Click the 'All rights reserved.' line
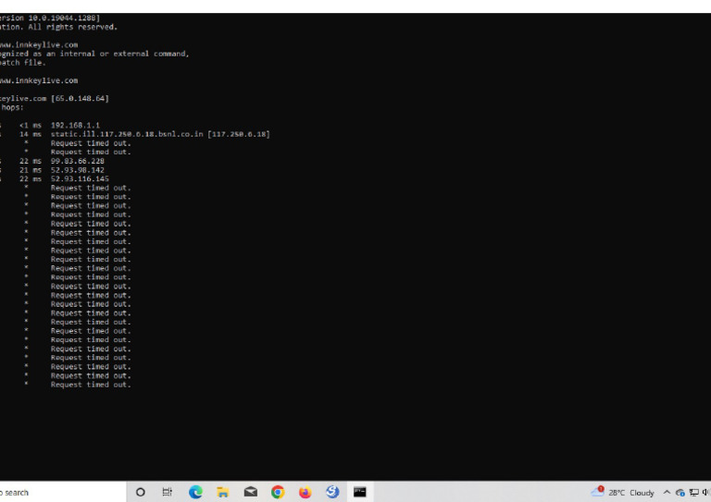 (72, 27)
